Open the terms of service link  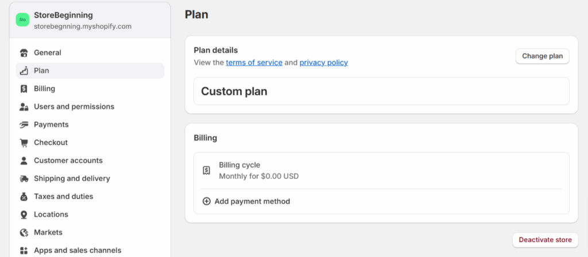(254, 63)
